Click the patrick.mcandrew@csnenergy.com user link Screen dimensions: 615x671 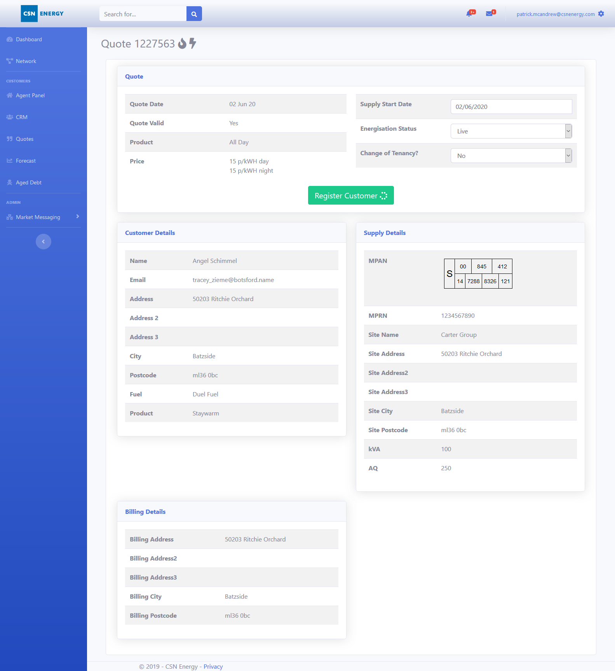click(x=555, y=14)
